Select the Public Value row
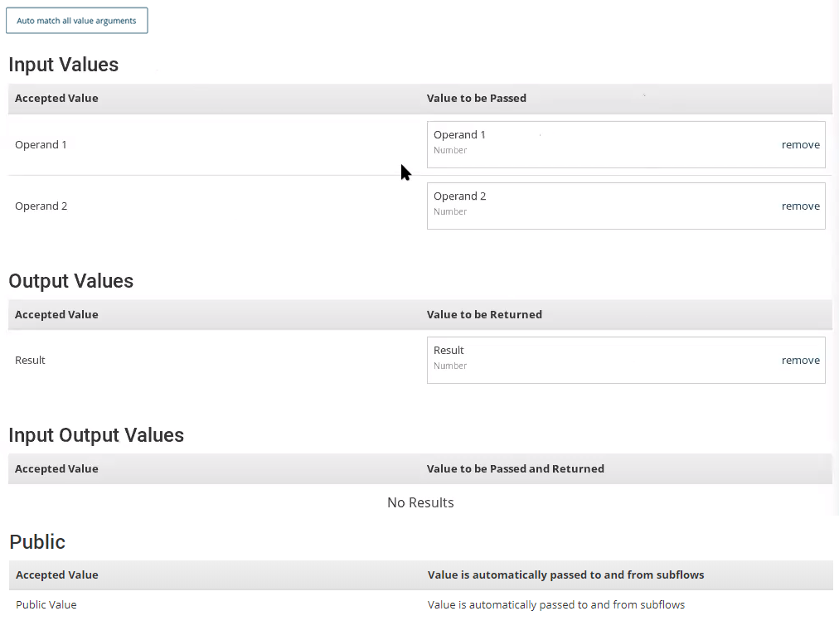 [x=46, y=604]
